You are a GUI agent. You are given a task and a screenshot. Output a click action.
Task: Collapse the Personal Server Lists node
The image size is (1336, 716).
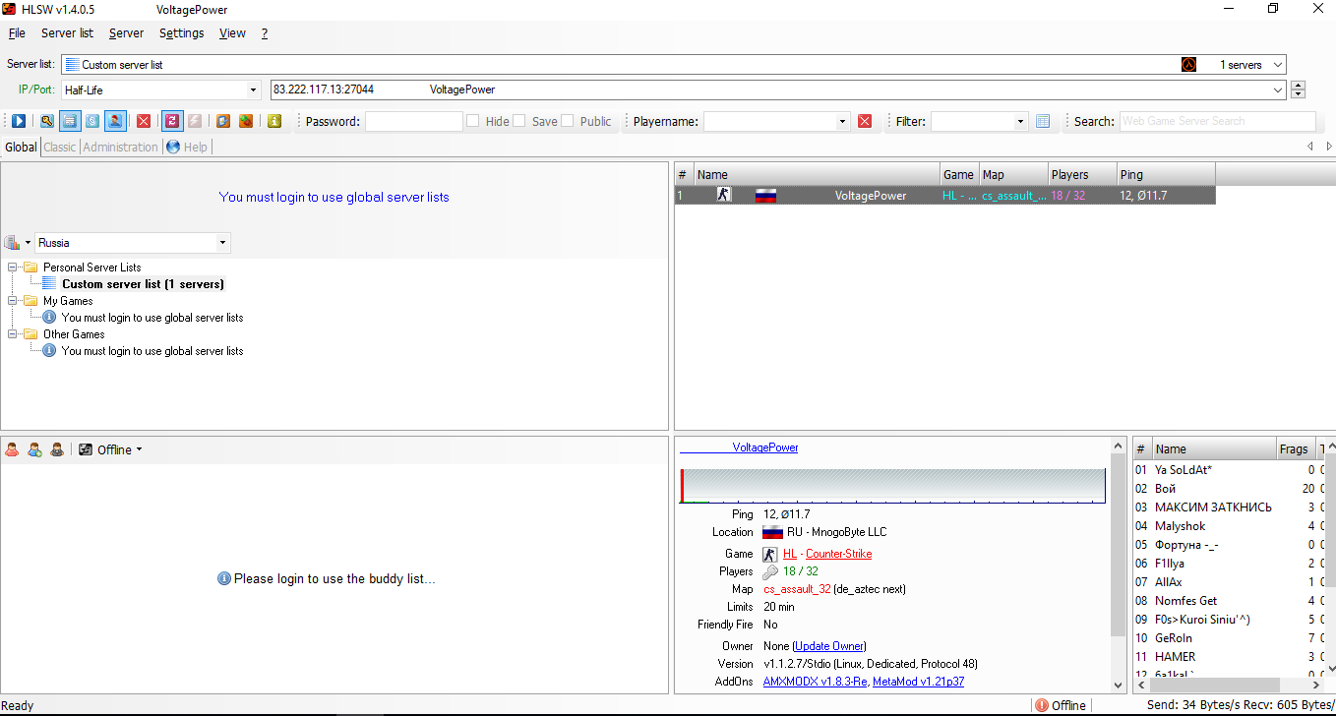click(12, 268)
